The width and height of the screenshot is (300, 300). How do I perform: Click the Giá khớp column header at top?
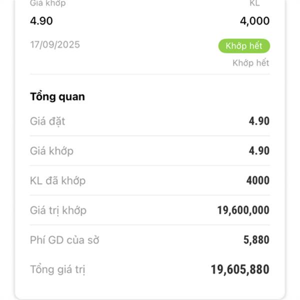pos(48,3)
